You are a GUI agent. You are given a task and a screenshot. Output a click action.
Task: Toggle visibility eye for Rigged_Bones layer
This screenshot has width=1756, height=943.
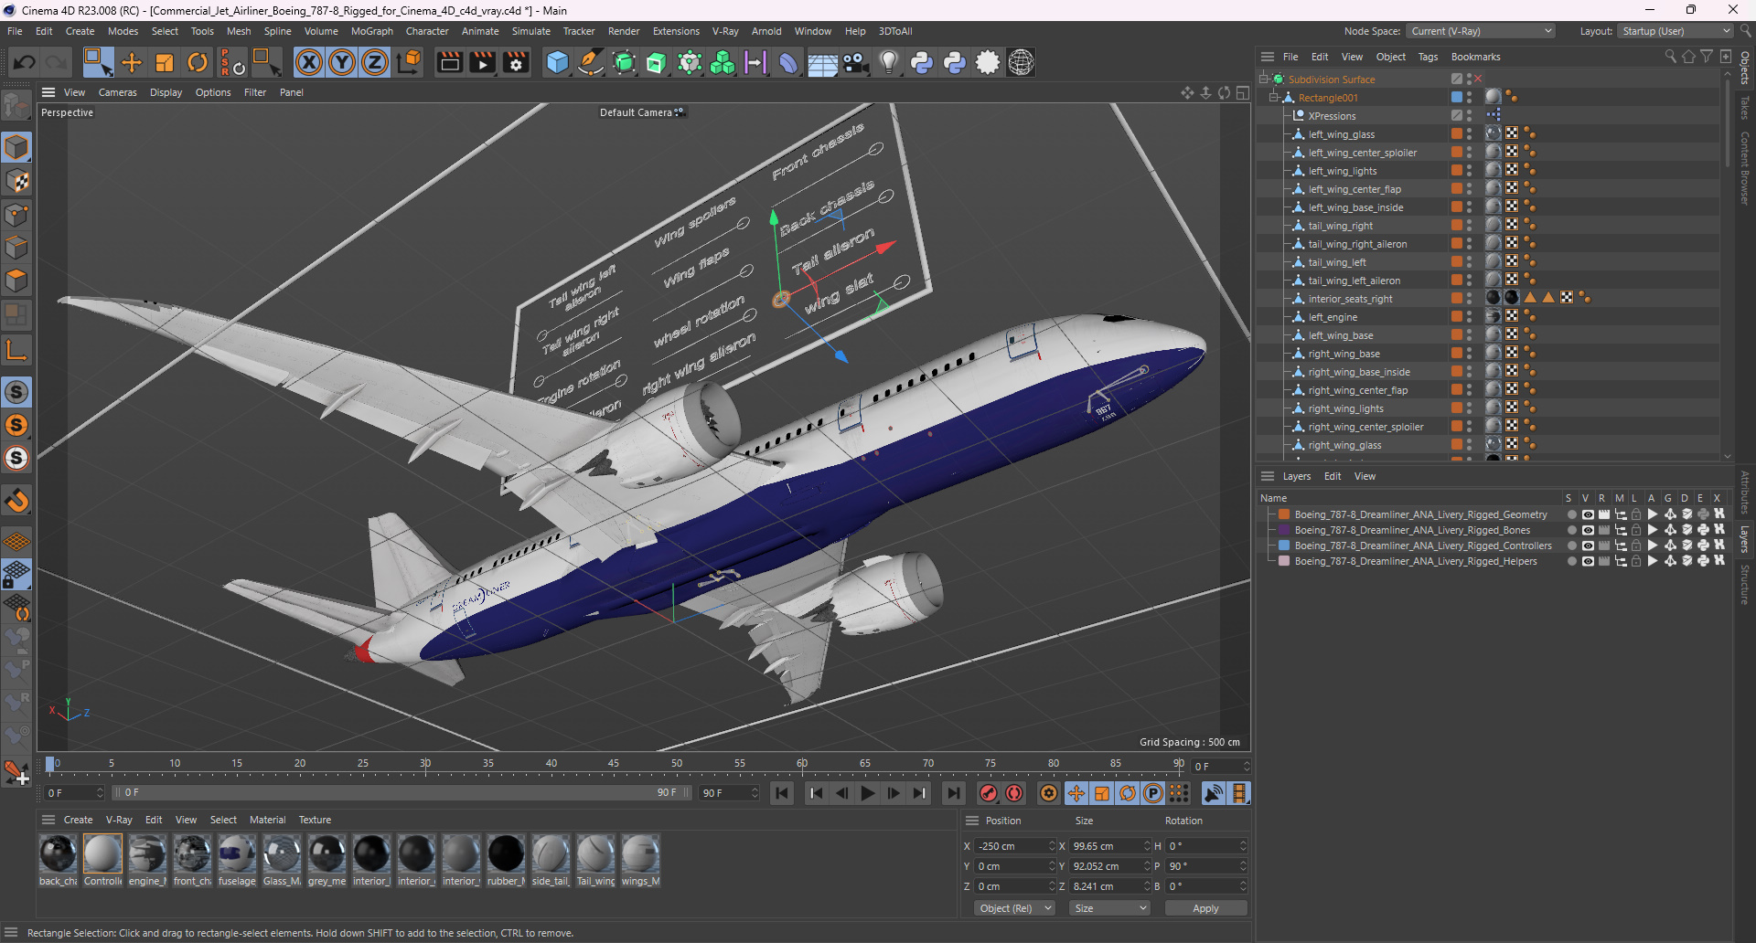coord(1588,530)
